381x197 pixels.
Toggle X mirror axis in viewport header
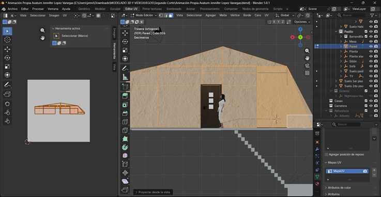[x=274, y=22]
